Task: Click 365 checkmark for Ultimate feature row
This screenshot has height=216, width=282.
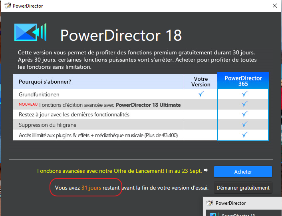Action: click(x=244, y=104)
